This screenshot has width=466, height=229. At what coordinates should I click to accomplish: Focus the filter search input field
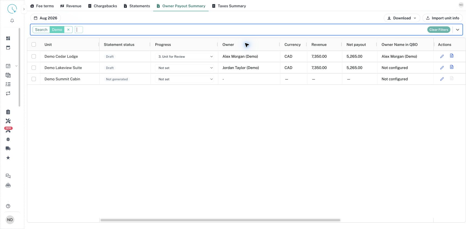pos(79,30)
